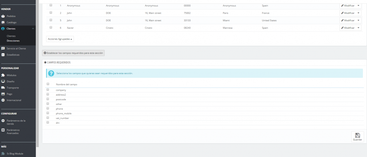Image resolution: width=367 pixels, height=157 pixels.
Task: Collapse the Clientes menu chevron
Action: pos(33,29)
